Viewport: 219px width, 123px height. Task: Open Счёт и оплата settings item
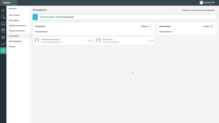click(x=14, y=15)
